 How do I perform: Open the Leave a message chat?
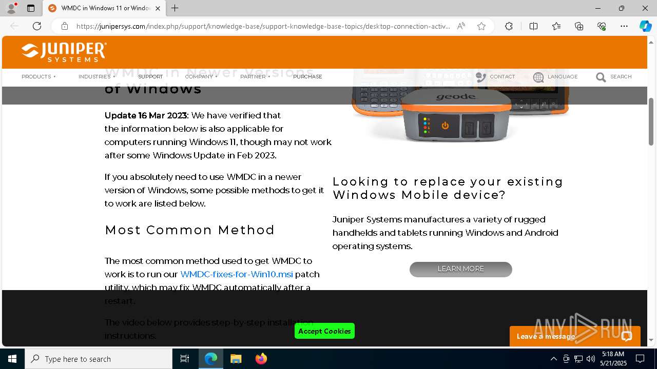pos(575,336)
